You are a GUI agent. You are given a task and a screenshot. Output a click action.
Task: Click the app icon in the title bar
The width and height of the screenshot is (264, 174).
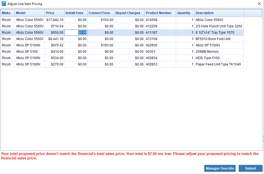[x=4, y=4]
